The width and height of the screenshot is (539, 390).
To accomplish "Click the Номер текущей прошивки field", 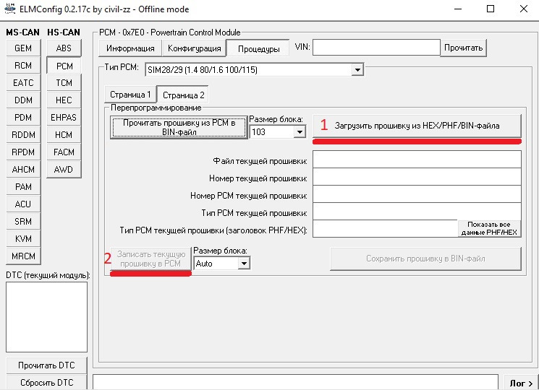I will point(417,177).
